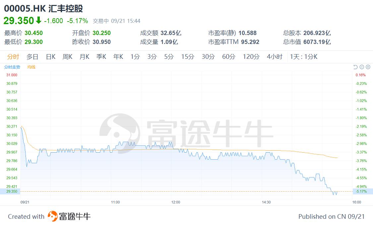This screenshot has width=373, height=227.
Task: Select the 月K view
Action: 84,57
